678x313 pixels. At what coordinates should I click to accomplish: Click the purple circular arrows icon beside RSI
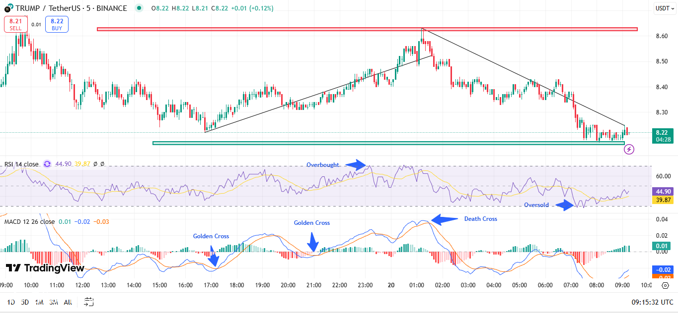click(47, 164)
